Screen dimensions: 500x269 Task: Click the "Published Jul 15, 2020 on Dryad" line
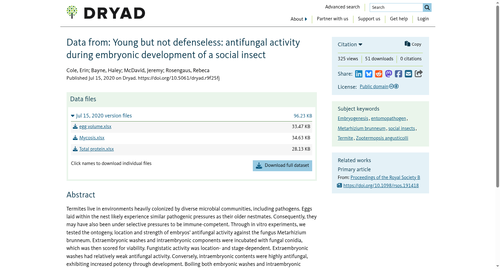[x=143, y=78]
